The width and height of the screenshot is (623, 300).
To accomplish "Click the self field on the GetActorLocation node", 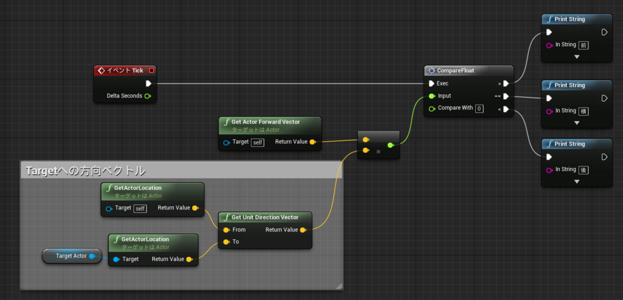I will tap(140, 209).
